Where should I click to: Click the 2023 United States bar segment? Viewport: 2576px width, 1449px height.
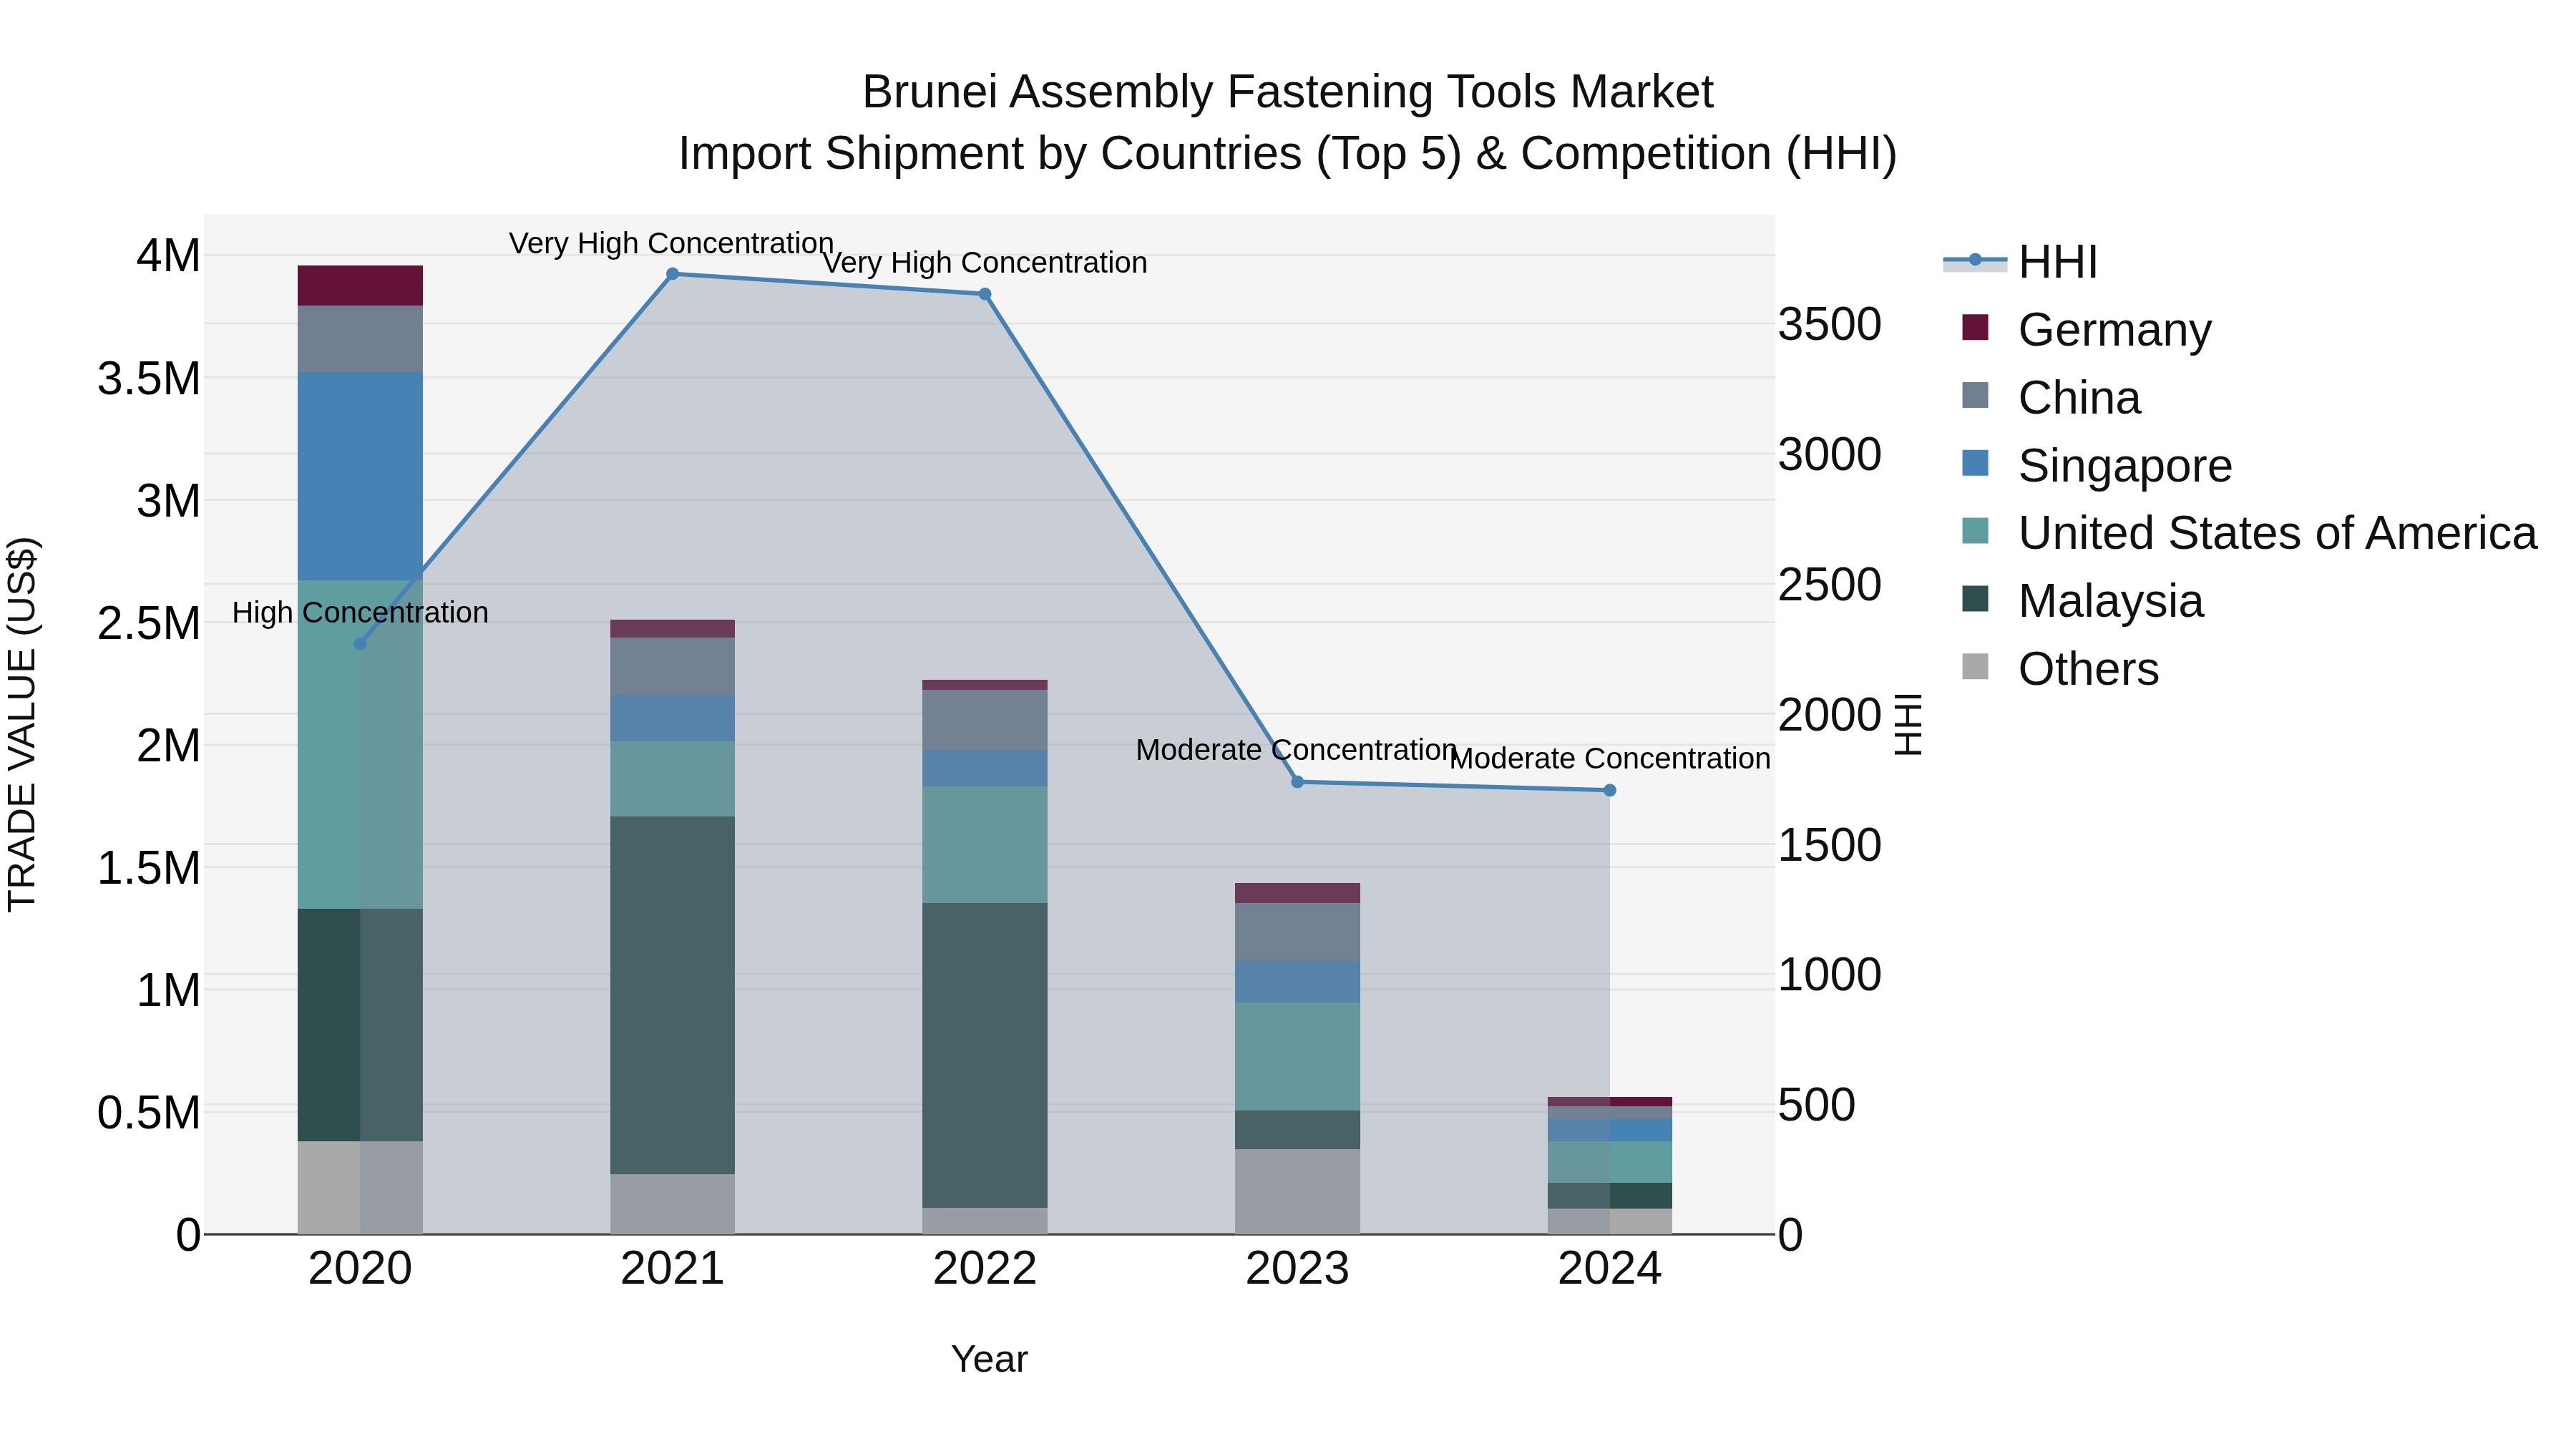point(1297,1057)
